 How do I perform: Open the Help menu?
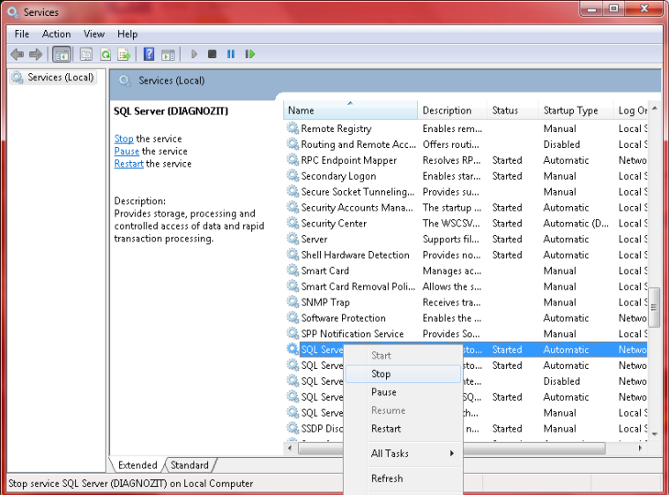(x=127, y=33)
